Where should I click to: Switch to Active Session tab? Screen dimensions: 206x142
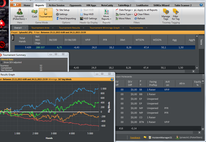coord(57,5)
